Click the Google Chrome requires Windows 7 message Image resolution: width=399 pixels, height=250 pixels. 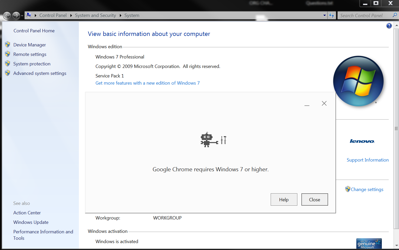[x=211, y=169]
